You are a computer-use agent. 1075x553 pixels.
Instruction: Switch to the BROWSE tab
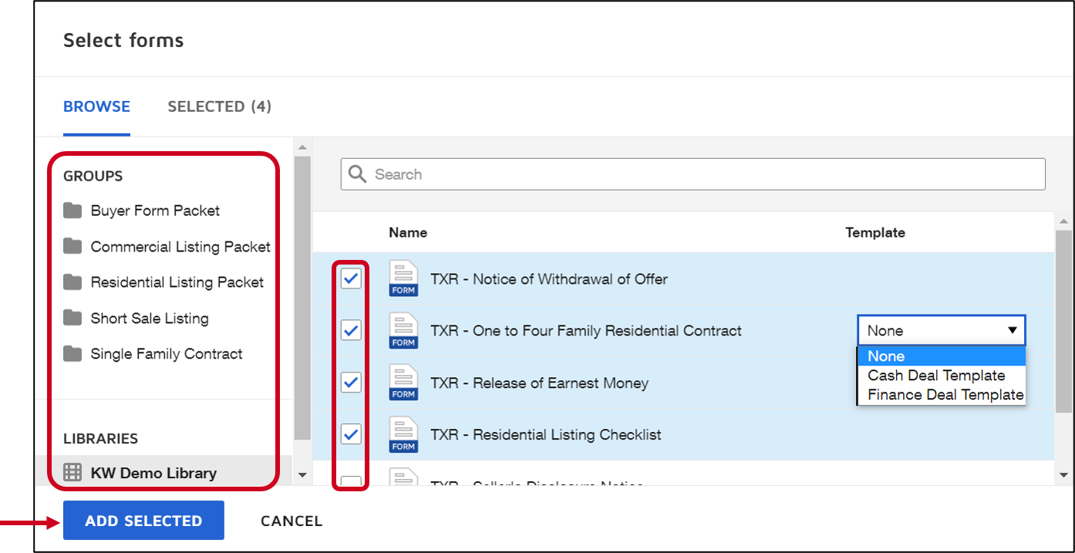[x=96, y=106]
